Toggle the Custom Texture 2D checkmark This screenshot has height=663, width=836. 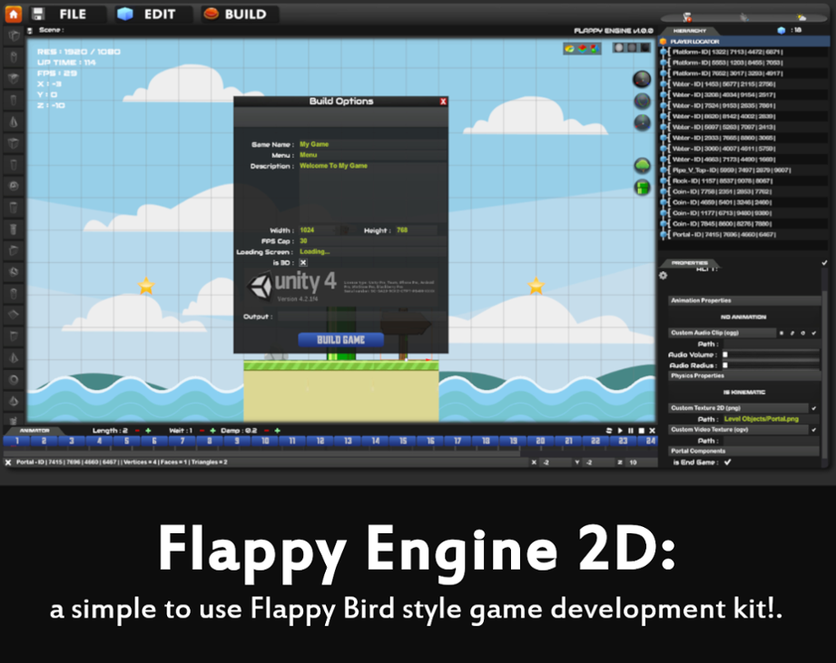click(814, 408)
